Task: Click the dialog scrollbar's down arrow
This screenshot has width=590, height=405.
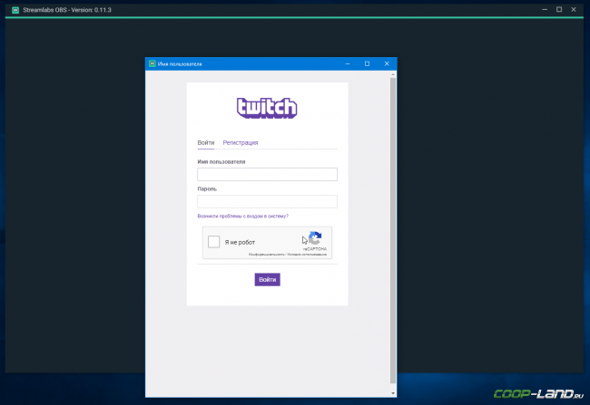Action: tap(393, 393)
